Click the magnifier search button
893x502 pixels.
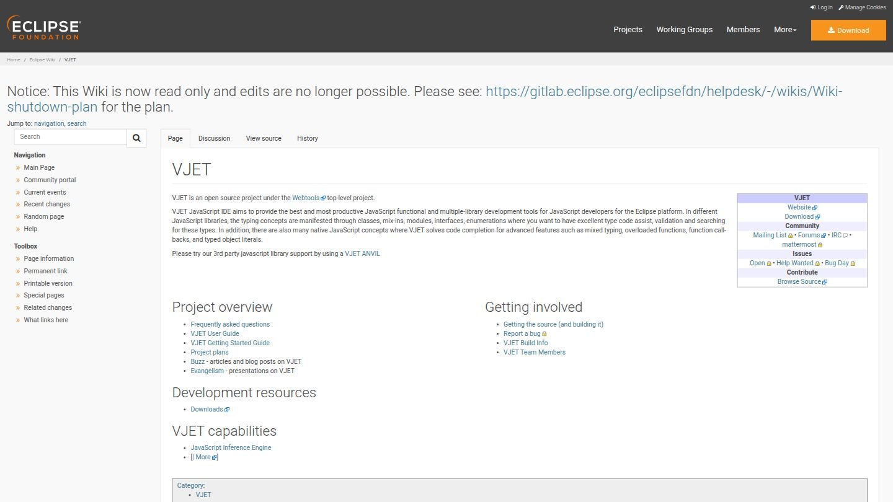136,138
